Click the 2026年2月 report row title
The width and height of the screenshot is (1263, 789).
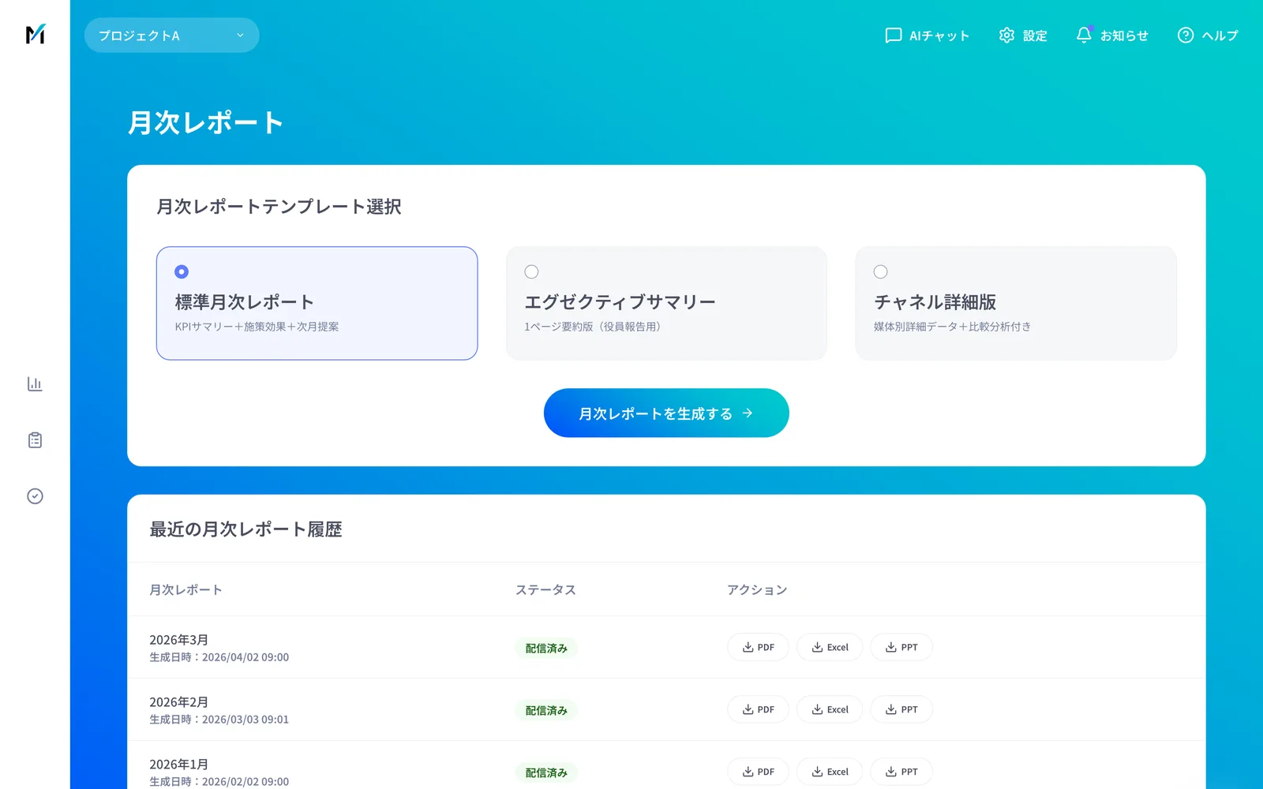click(179, 702)
